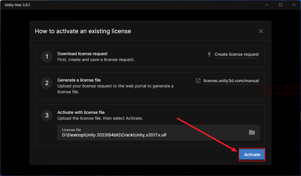Viewport: 301px width, 176px height.
Task: Click the blue Activate button
Action: (252, 155)
